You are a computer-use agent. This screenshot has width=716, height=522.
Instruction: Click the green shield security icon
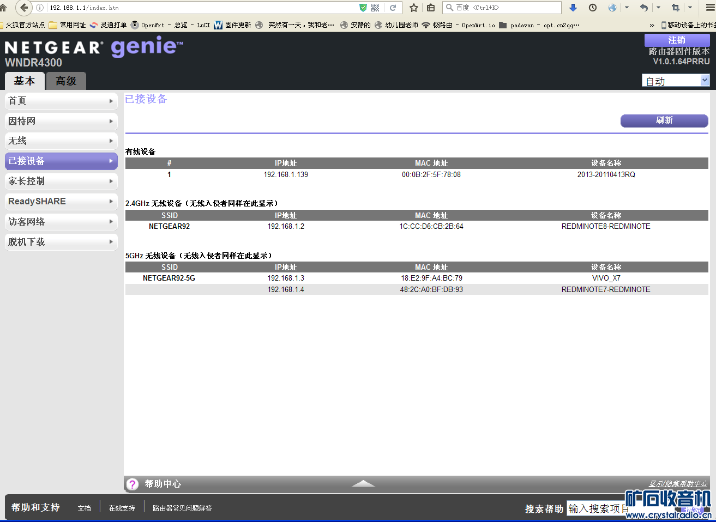(x=363, y=8)
